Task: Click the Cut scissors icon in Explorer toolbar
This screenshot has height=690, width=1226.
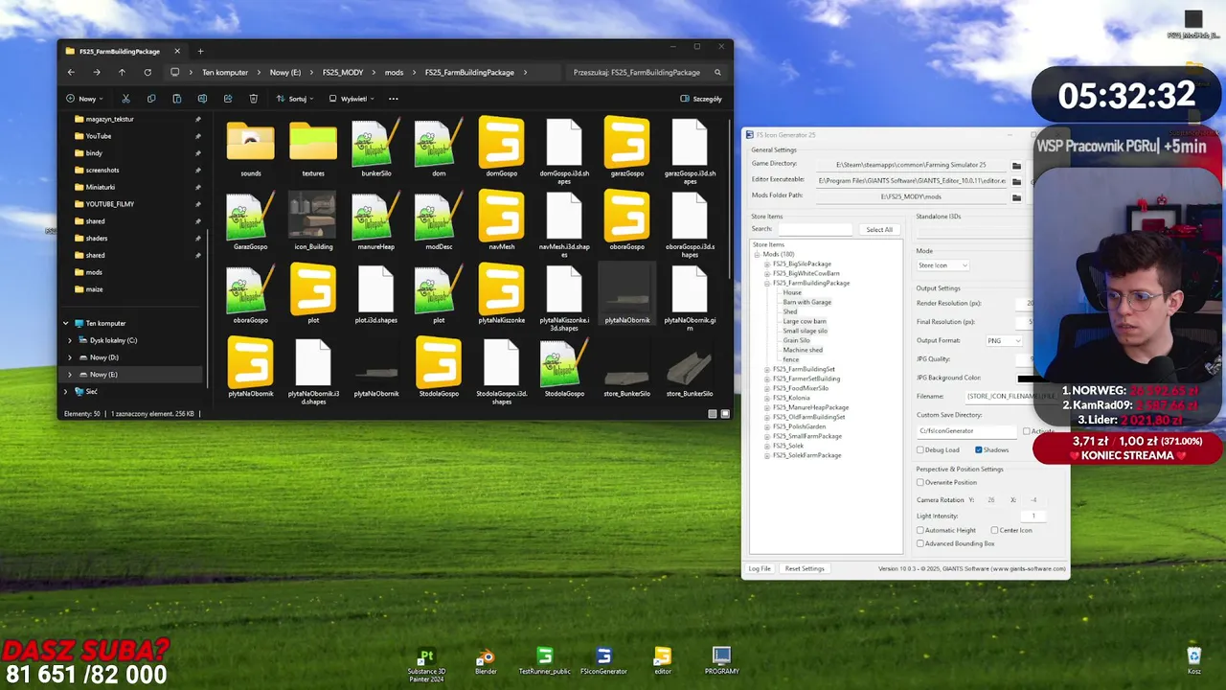Action: pyautogui.click(x=125, y=99)
